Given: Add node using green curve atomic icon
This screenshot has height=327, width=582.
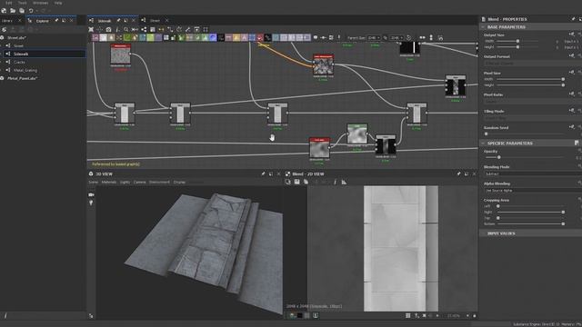Looking at the screenshot, I should [x=127, y=38].
